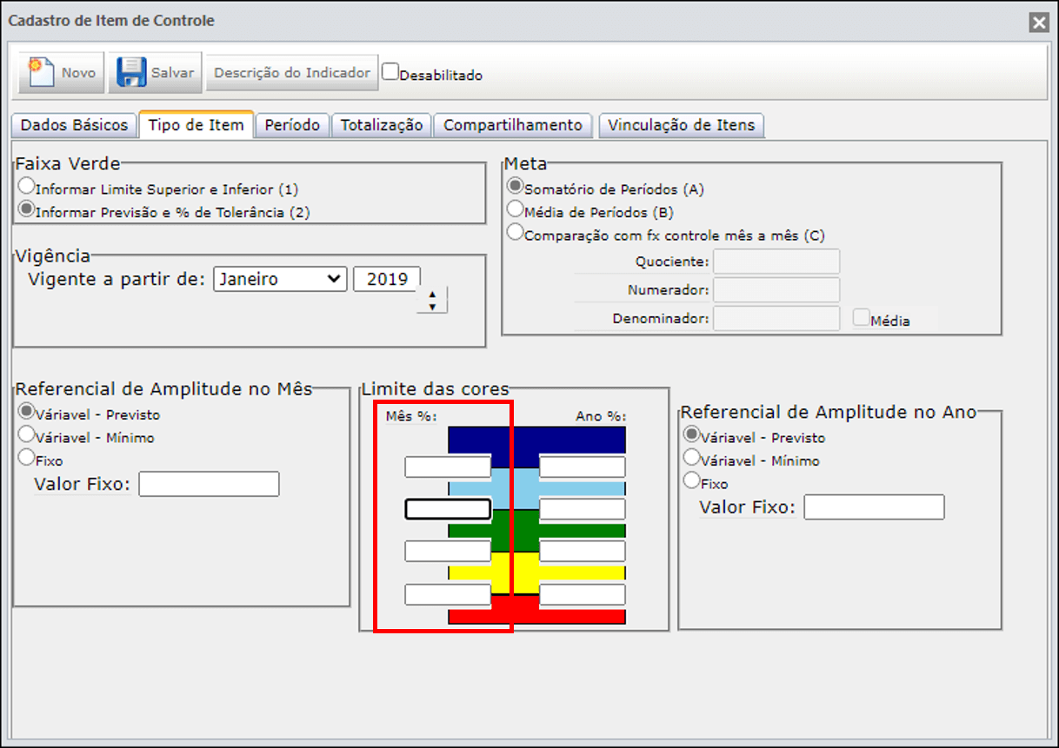Open the Compartilhamento tab
Image resolution: width=1059 pixels, height=748 pixels.
513,125
